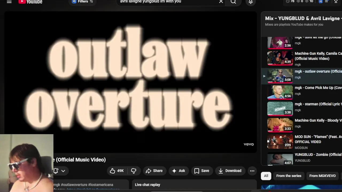Toggle the notification bell
Image resolution: width=342 pixels, height=192 pixels.
[56, 171]
